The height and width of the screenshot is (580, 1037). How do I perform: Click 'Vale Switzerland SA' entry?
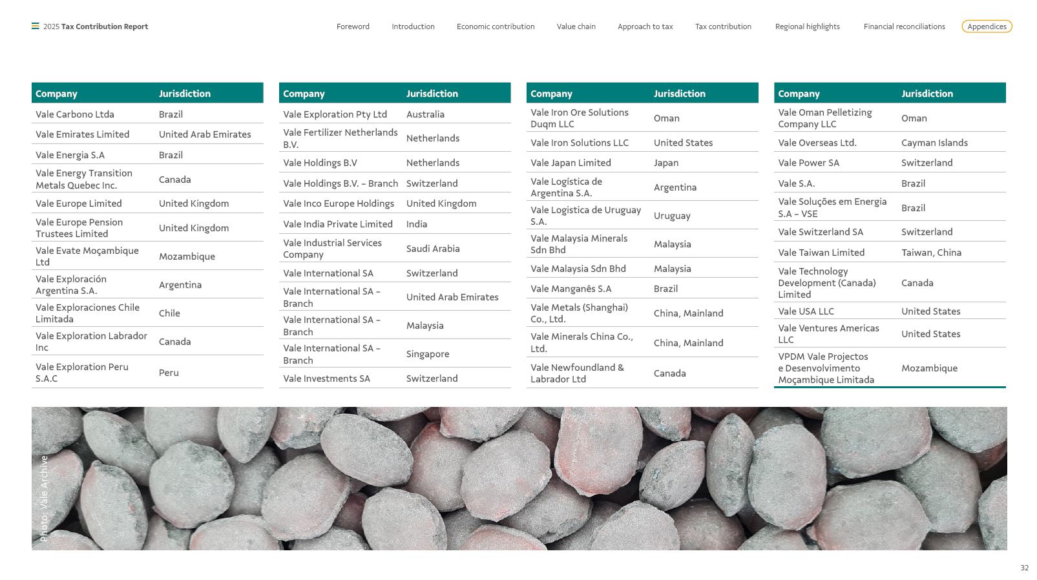(x=821, y=232)
